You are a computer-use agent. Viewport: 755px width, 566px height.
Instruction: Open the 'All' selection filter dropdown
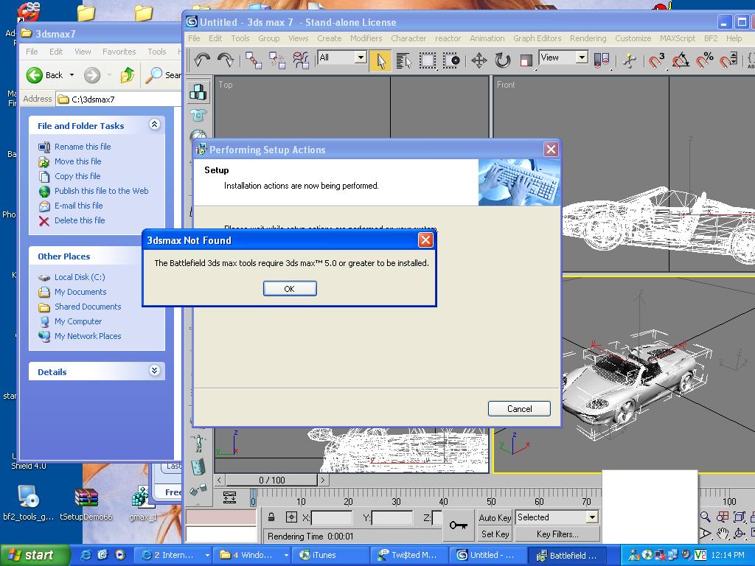(x=360, y=57)
